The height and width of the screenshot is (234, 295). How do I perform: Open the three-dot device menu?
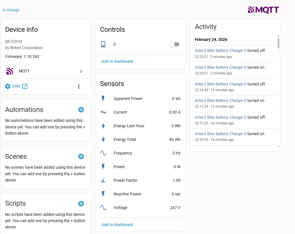tap(79, 86)
